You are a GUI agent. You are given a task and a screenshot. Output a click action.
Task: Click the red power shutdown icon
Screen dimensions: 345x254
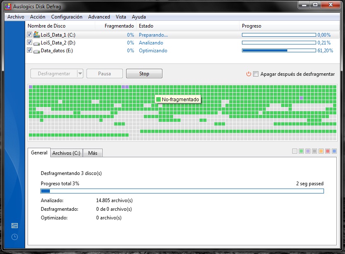click(x=249, y=74)
